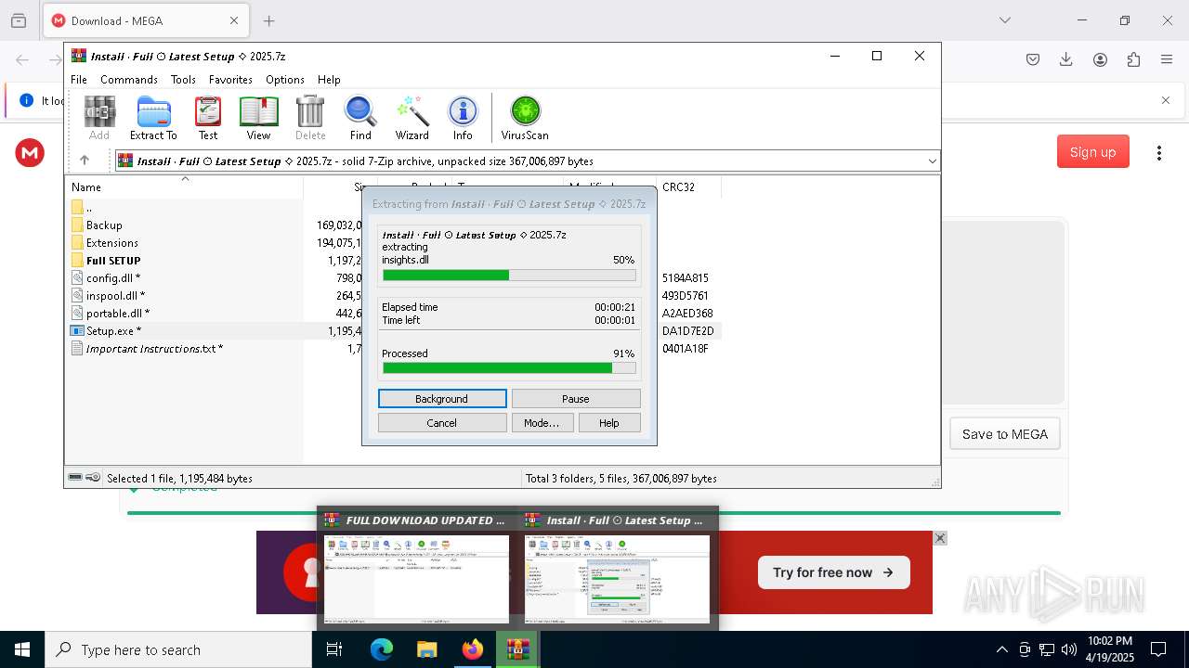The width and height of the screenshot is (1189, 668).
Task: Open the View tool in WinRAR
Action: [258, 119]
